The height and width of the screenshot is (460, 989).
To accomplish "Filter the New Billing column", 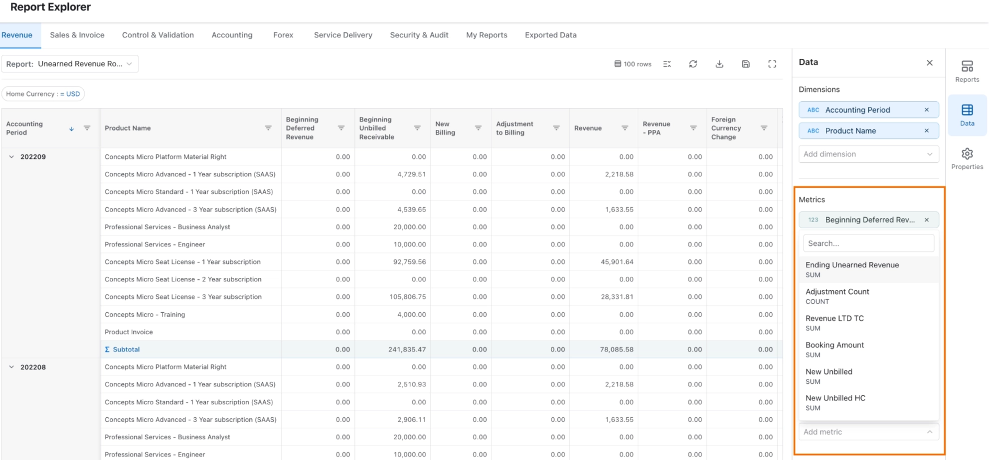I will tap(478, 128).
